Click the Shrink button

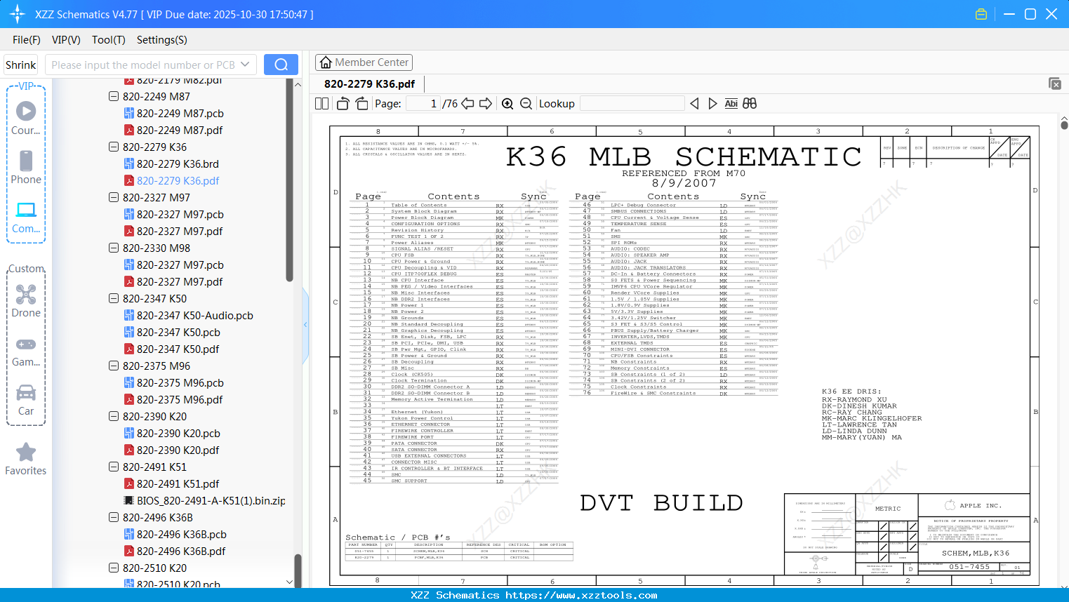21,65
